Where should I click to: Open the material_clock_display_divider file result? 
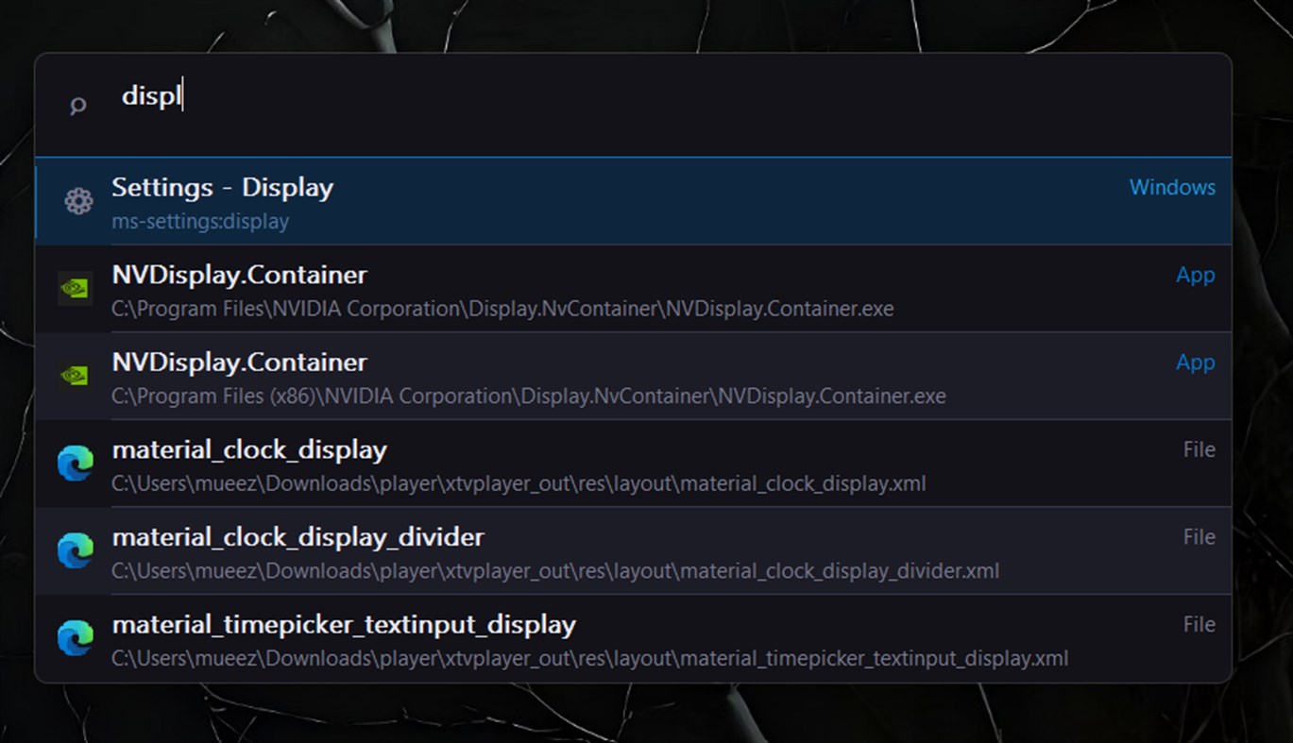[x=633, y=551]
